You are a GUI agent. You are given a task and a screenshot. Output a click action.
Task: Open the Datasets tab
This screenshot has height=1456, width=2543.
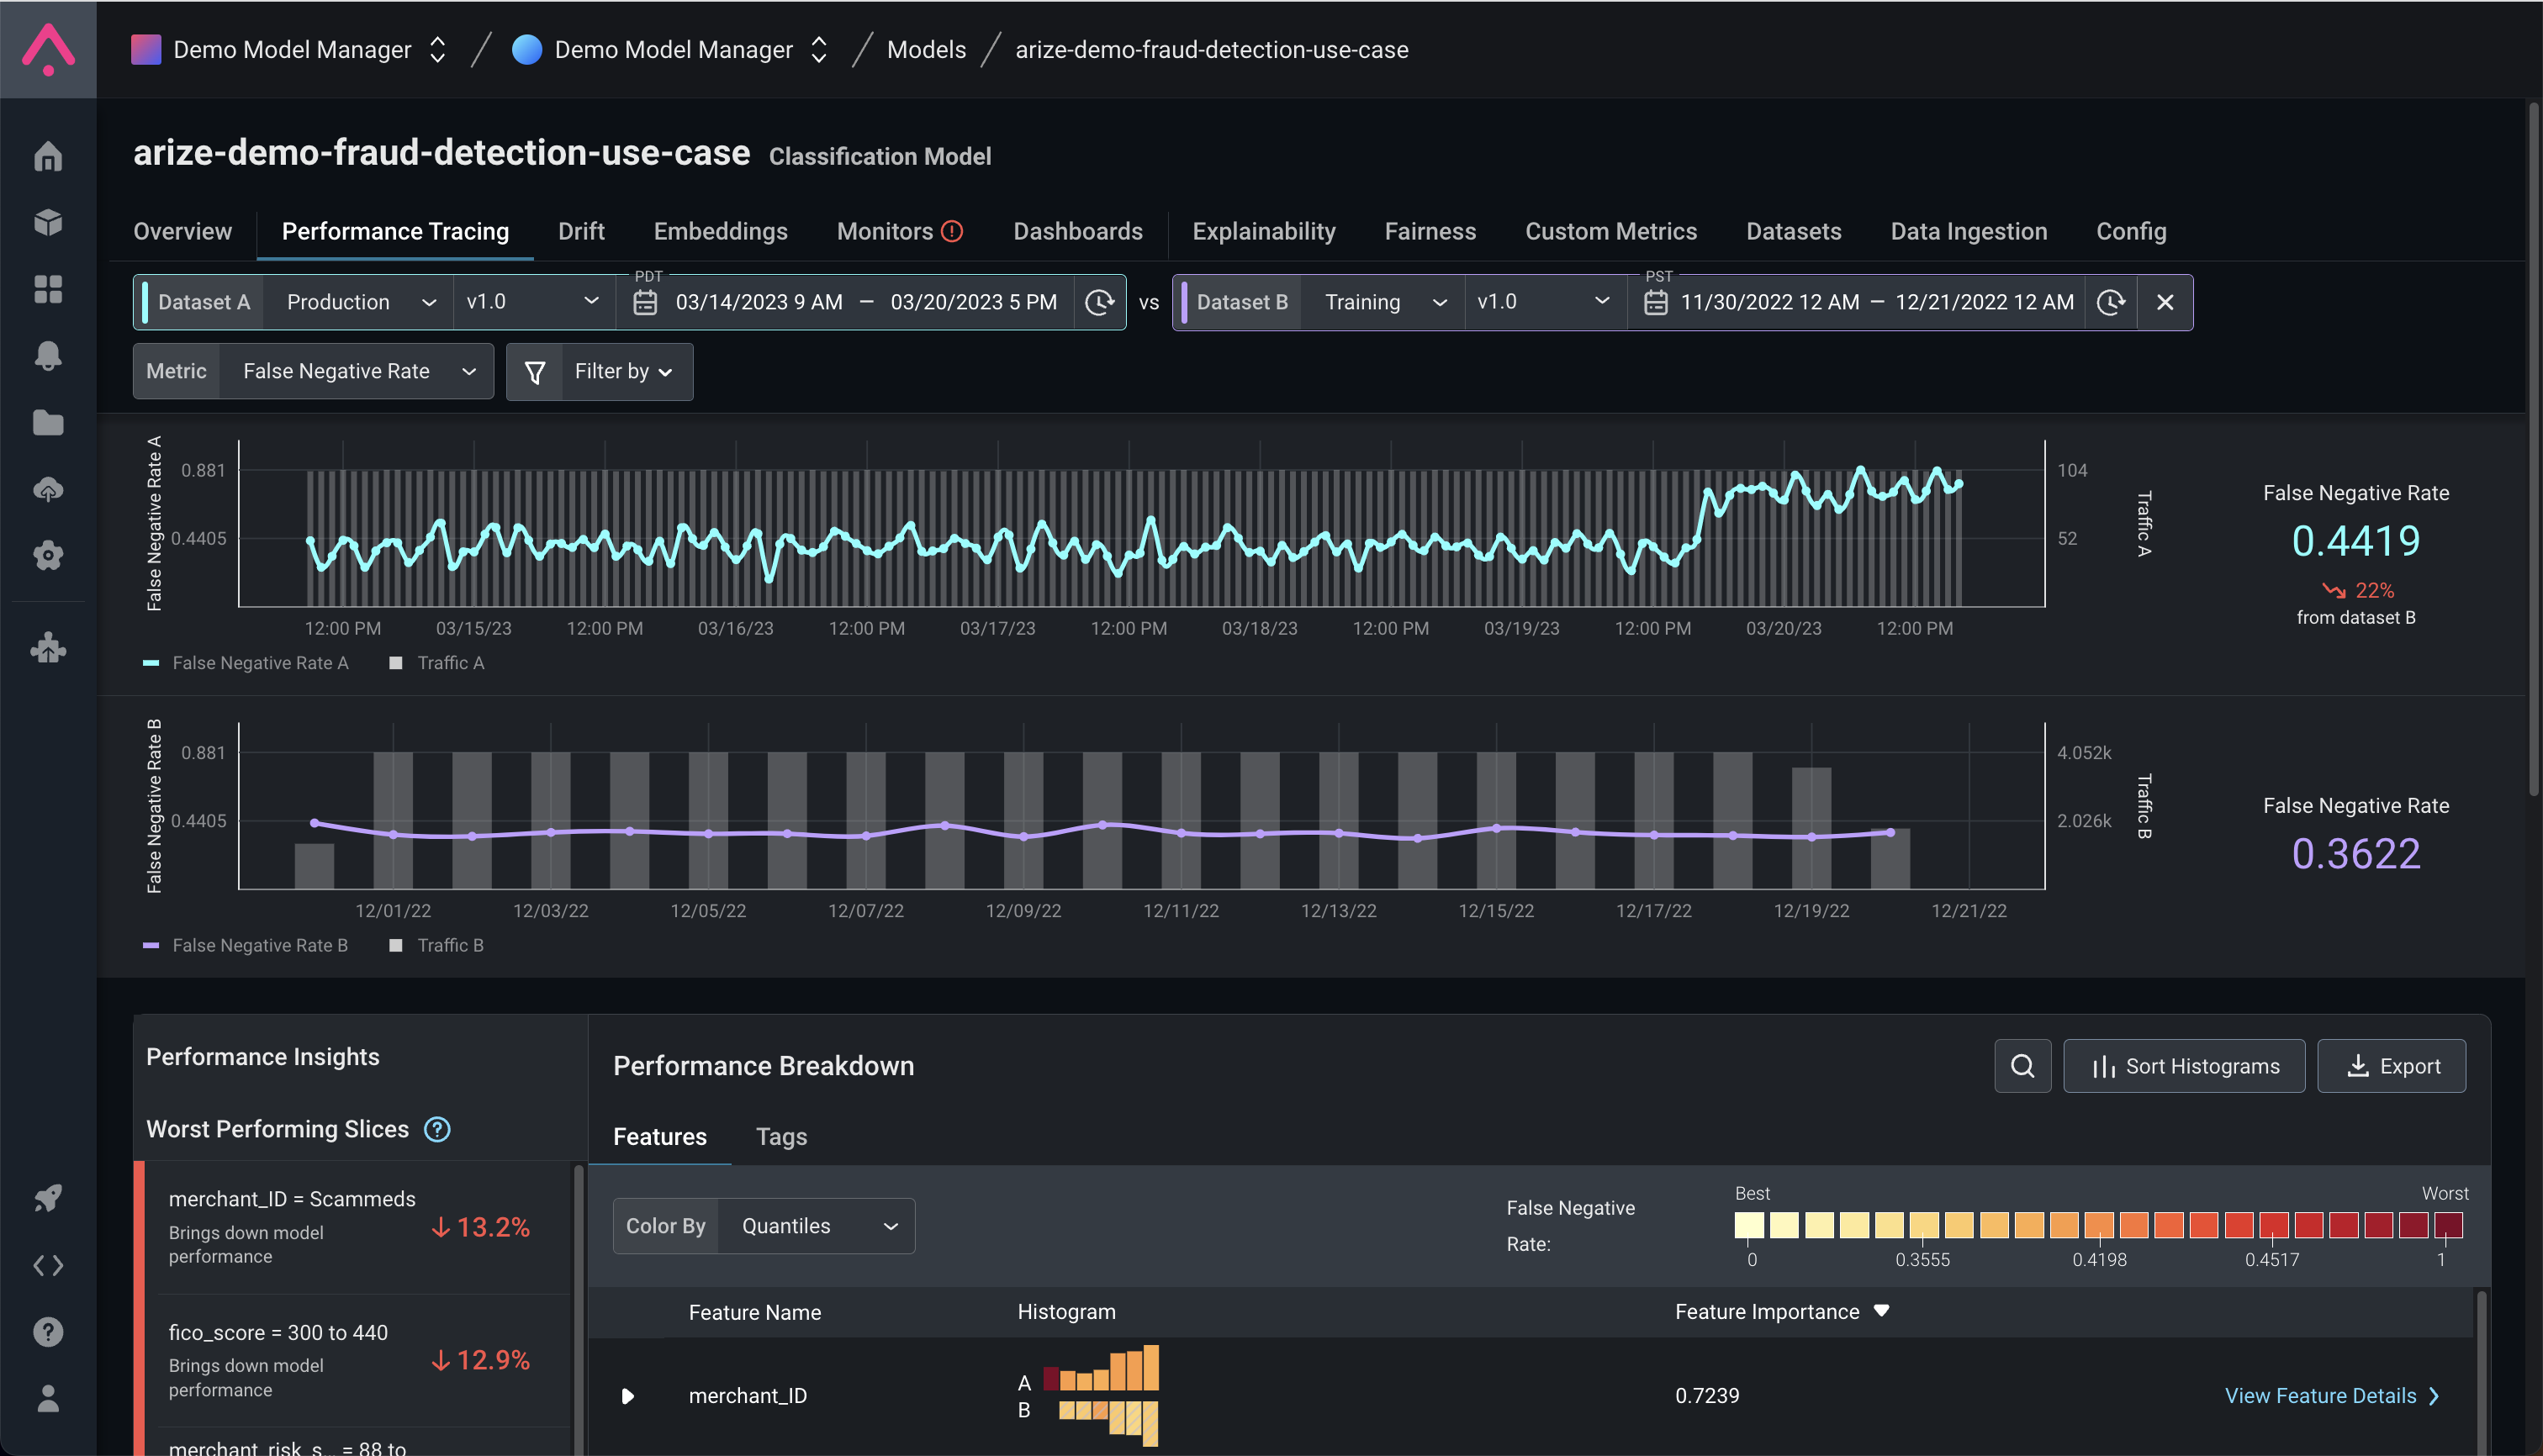[x=1794, y=231]
